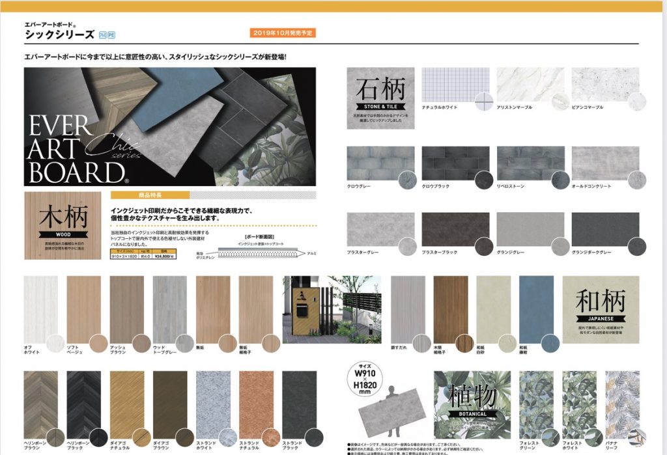Choose the 無垢 wood panel swatch
The image size is (667, 455).
point(213,310)
